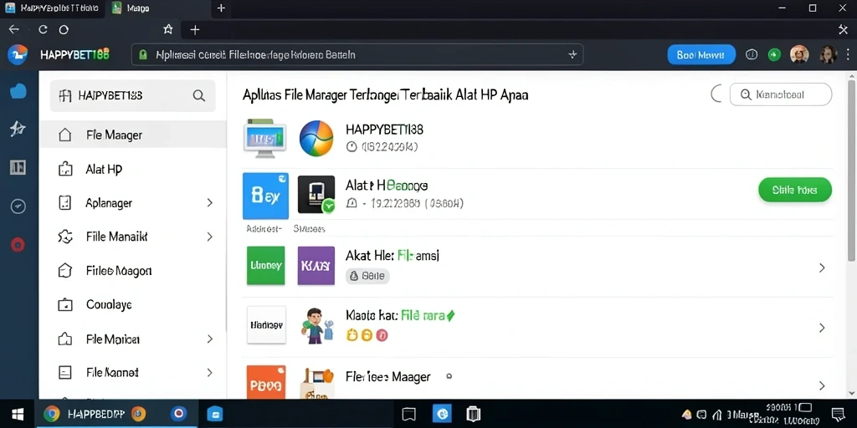This screenshot has width=857, height=428.
Task: Click the blue Boei Mawu button
Action: tap(701, 54)
